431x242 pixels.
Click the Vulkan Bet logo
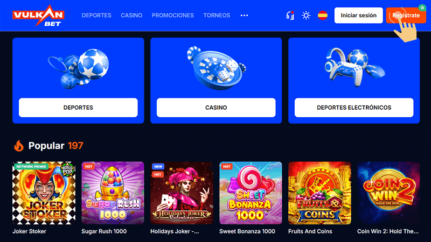(x=38, y=16)
